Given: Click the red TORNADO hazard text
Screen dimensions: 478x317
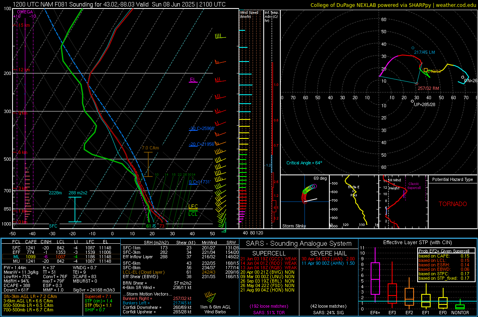Looking at the screenshot, I should pyautogui.click(x=453, y=204).
